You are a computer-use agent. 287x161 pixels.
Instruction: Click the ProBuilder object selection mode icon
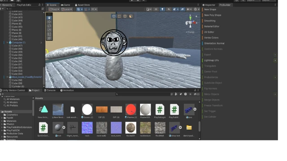click(114, 16)
